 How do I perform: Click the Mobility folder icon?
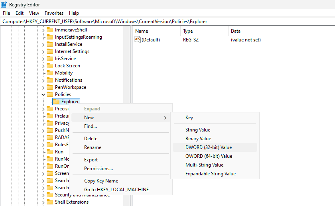[x=50, y=73]
